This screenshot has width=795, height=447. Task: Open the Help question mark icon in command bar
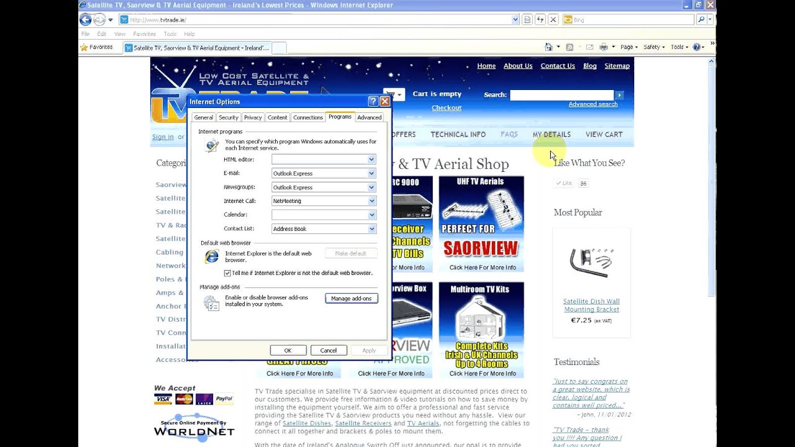pos(697,47)
